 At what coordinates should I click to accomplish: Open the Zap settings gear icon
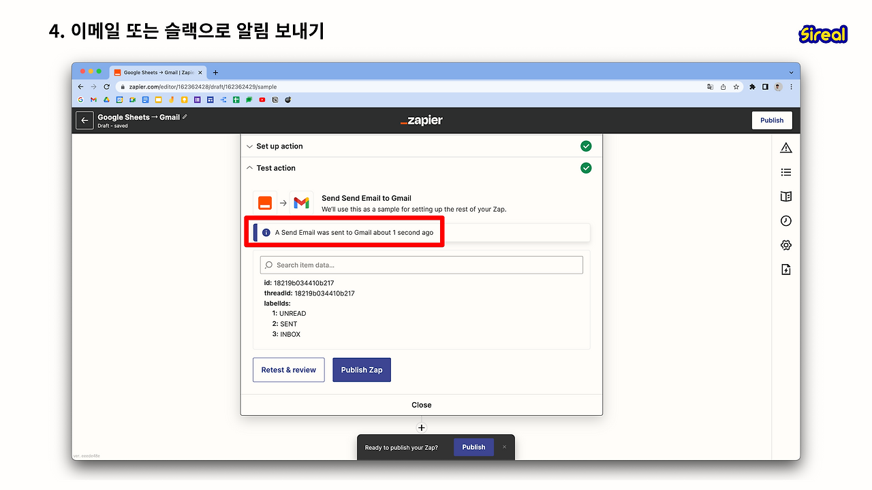coord(786,245)
